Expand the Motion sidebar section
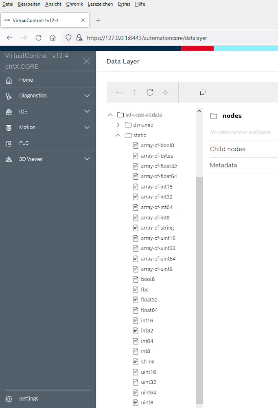 [x=87, y=127]
